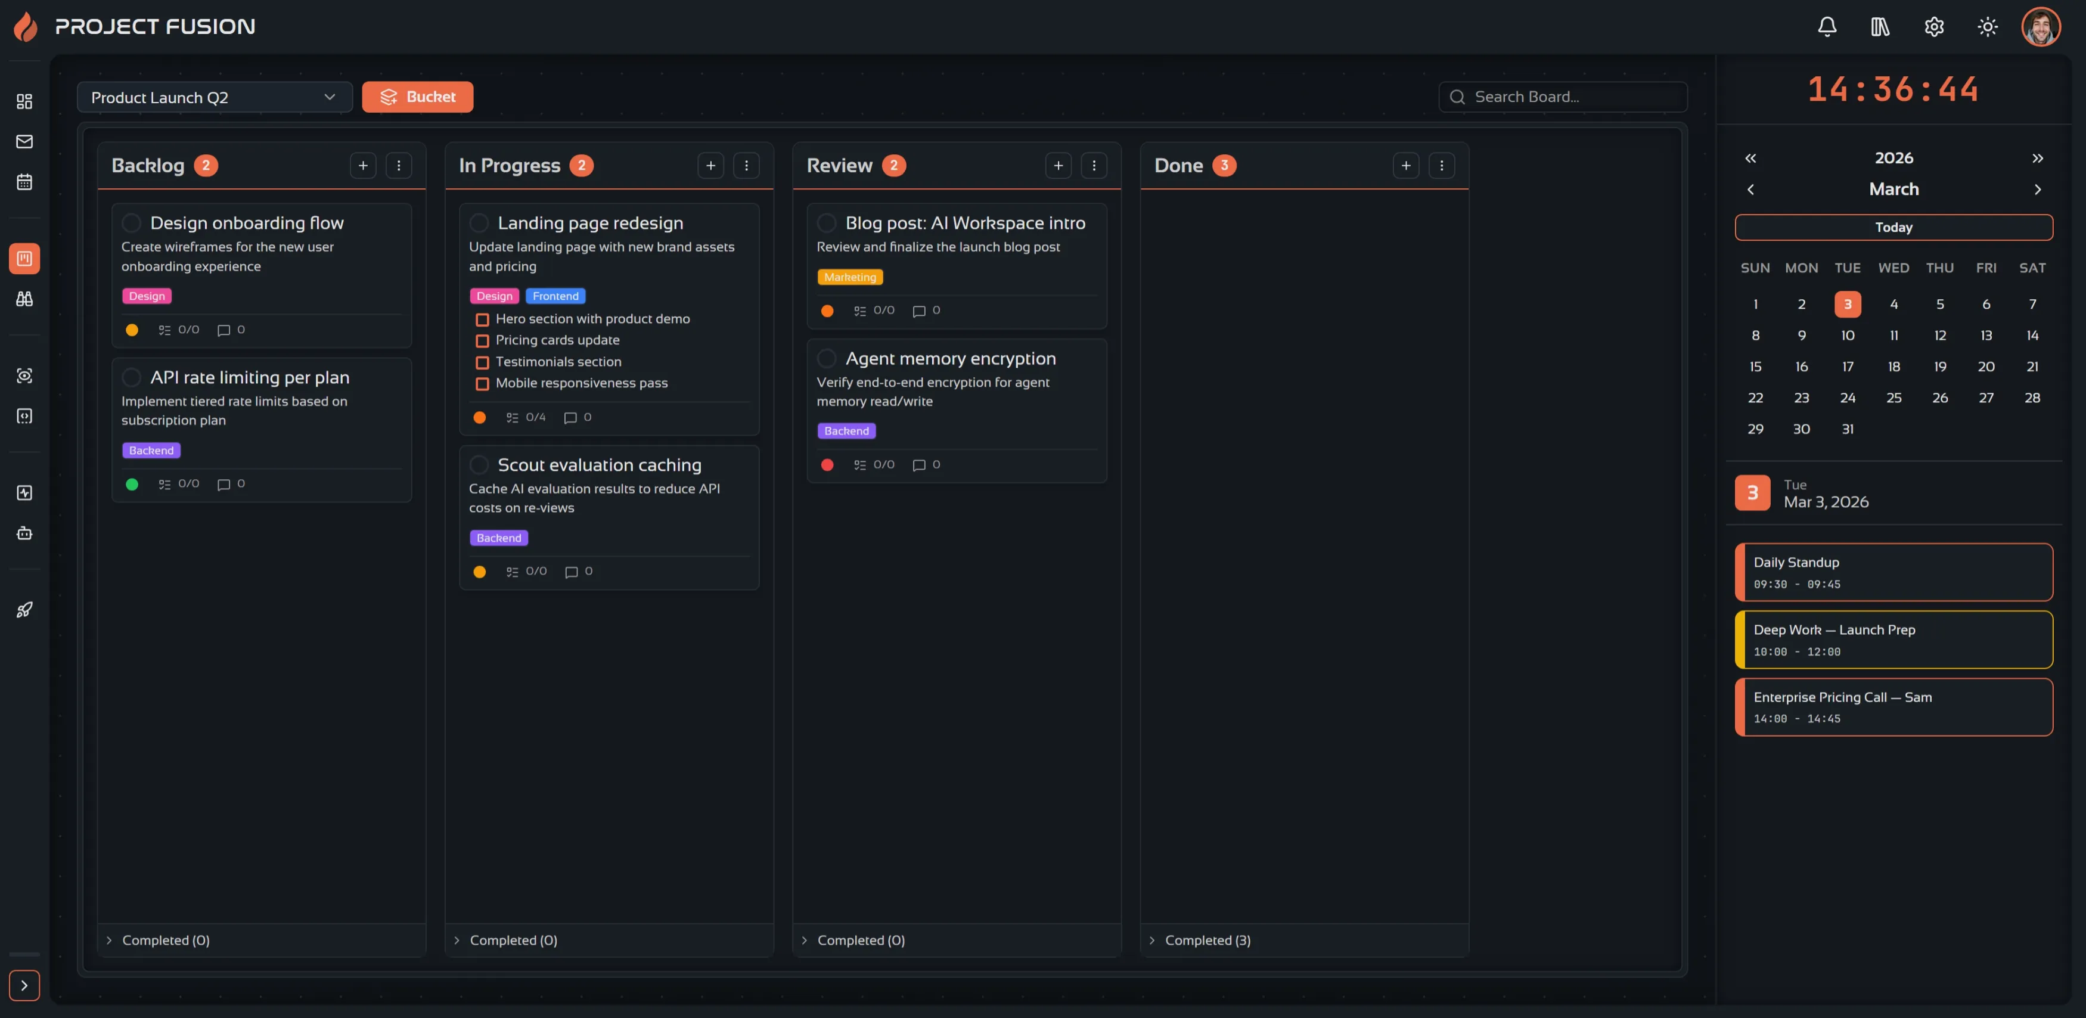Expand Completed (0) in Review column

point(957,941)
